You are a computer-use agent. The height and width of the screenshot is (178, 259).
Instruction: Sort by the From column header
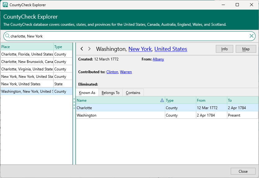(x=211, y=100)
